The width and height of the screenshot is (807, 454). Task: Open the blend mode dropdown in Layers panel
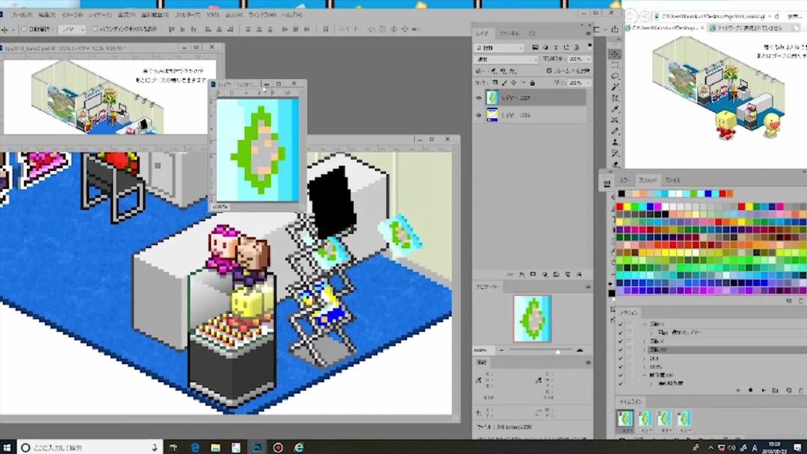pos(507,59)
